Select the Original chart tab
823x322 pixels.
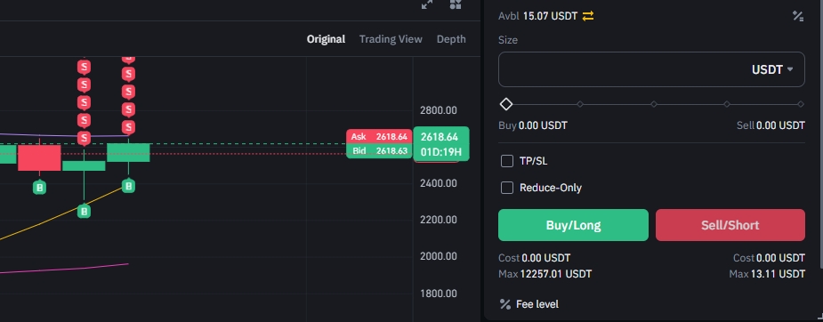(x=326, y=39)
